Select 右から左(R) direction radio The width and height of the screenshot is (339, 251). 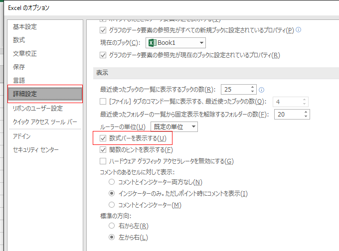112,226
